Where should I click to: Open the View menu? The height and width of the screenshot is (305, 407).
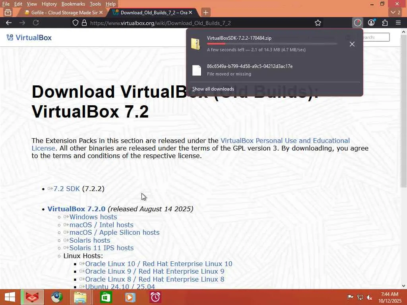pyautogui.click(x=32, y=4)
